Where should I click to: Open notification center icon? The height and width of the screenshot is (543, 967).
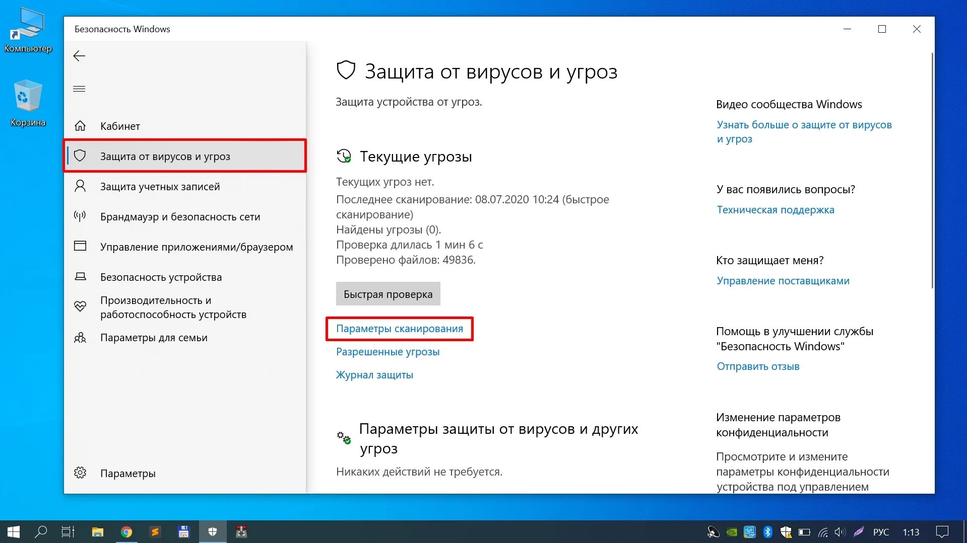click(x=942, y=532)
